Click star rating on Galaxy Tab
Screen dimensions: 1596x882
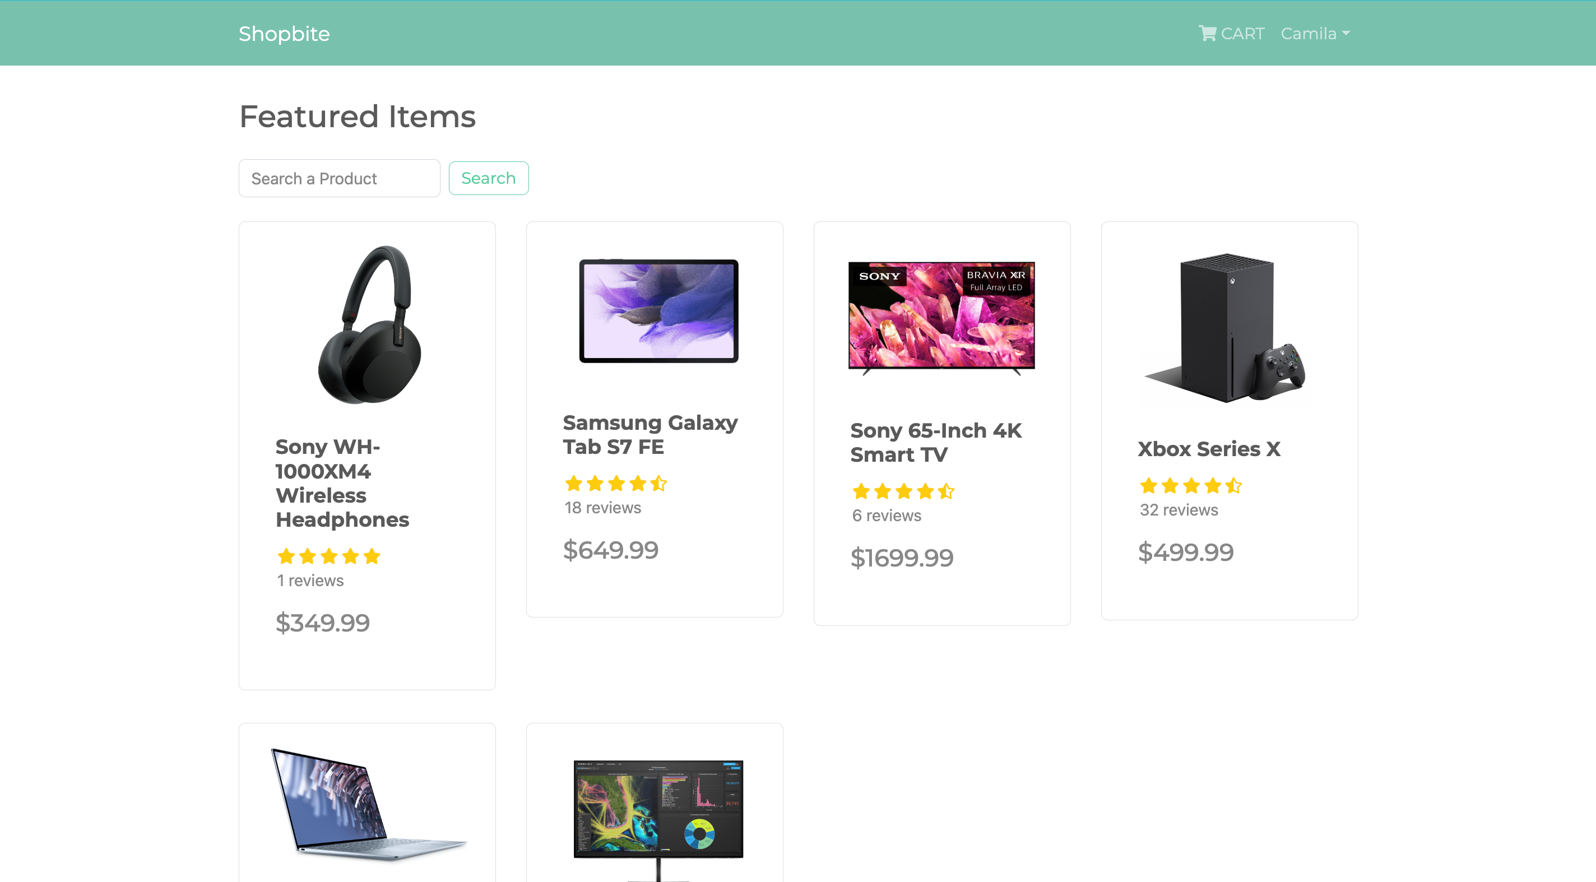click(x=616, y=483)
